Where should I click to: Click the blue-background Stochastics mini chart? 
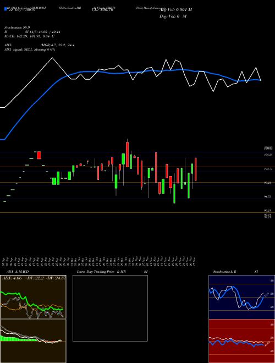241,297
